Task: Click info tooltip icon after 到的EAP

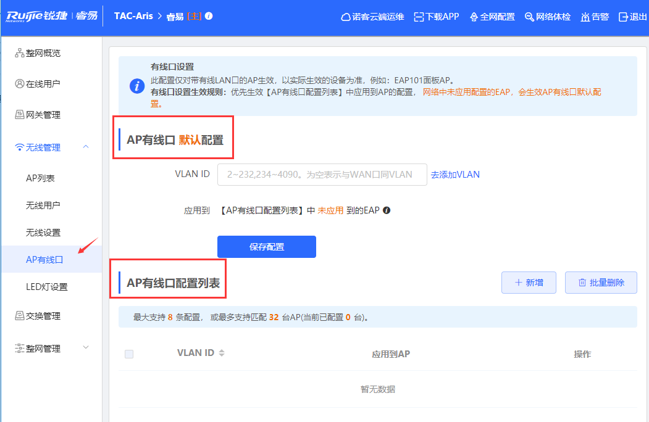Action: (387, 210)
